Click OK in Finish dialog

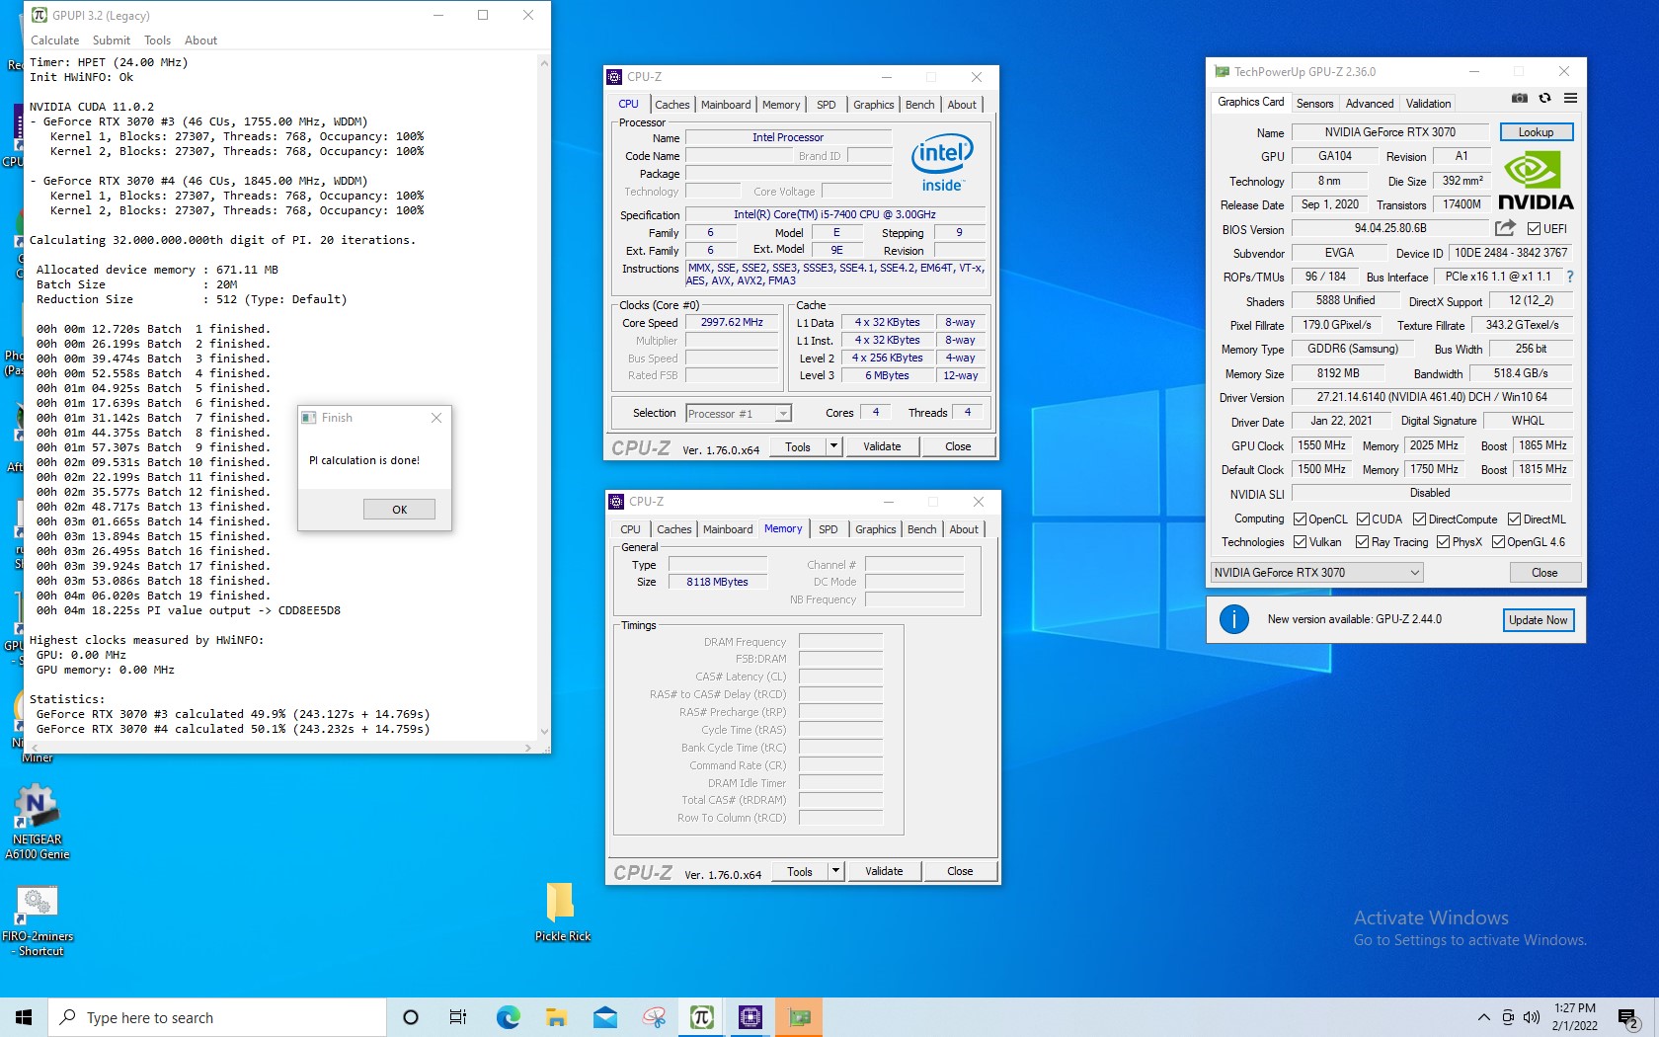click(x=399, y=510)
